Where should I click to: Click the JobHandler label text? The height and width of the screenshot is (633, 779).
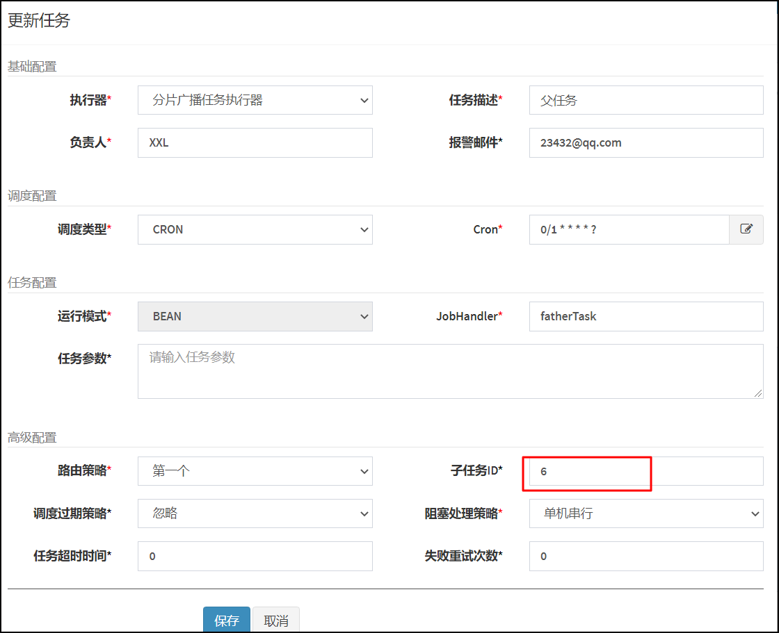[x=469, y=316]
